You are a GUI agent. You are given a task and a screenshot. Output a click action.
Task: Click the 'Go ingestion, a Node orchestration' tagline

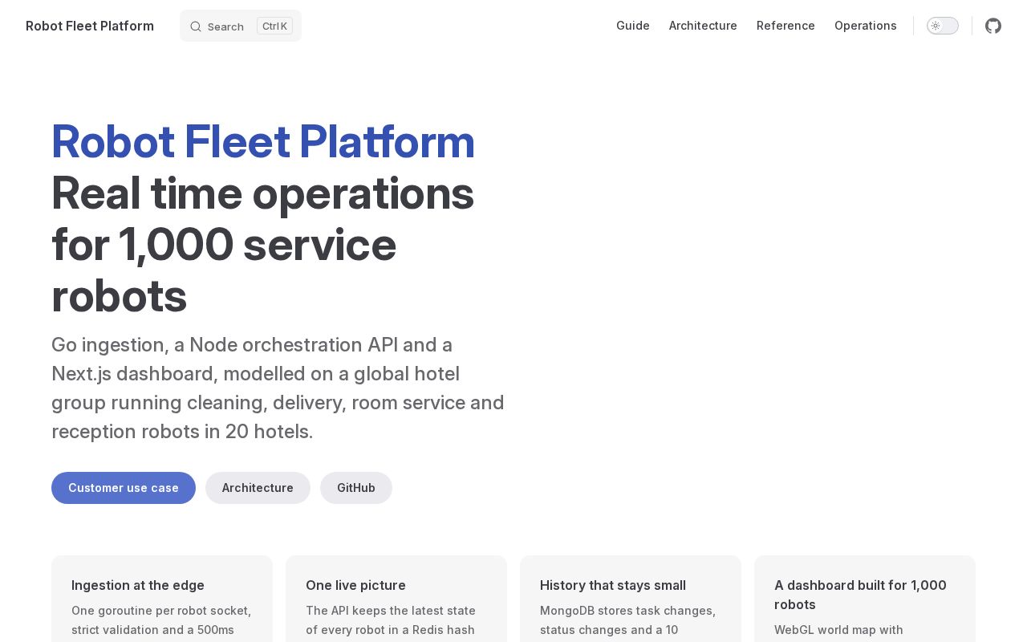click(x=278, y=388)
